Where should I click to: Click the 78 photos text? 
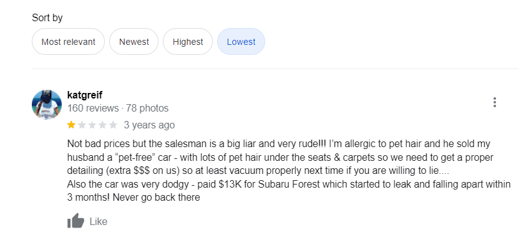coord(147,108)
